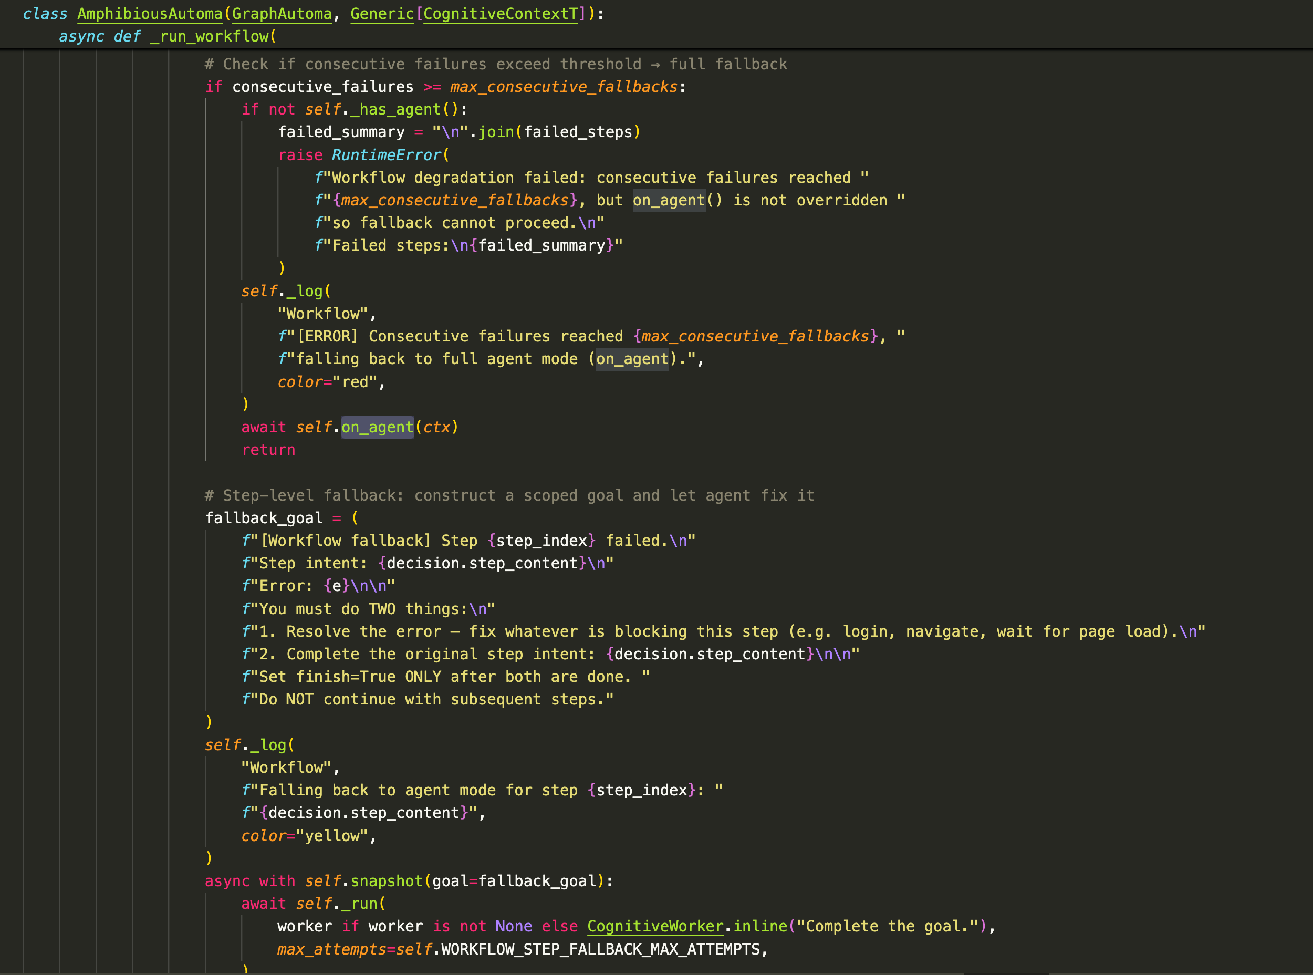Click the fallback_goal variable assignment
Viewport: 1313px width, 975px height.
[264, 517]
